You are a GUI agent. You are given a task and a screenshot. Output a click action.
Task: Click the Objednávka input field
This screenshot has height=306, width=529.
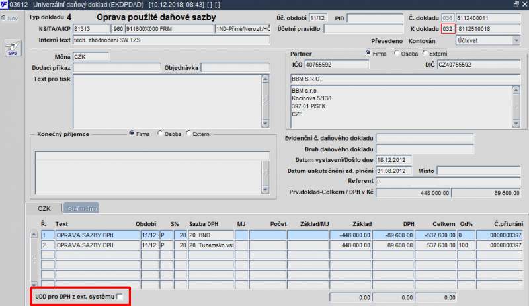(235, 68)
